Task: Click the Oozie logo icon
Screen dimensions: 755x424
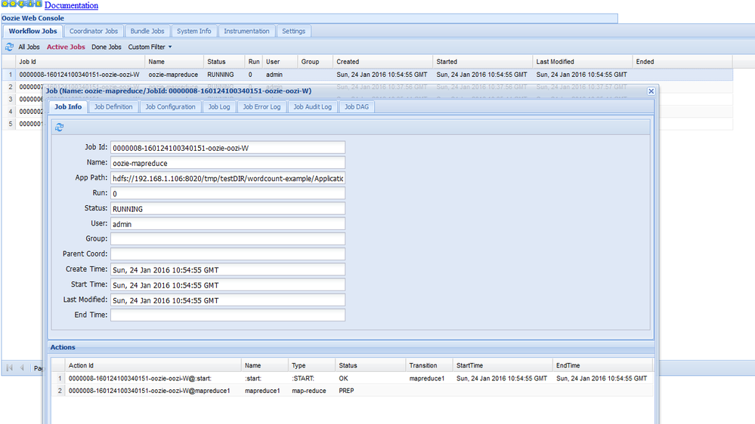Action: click(x=21, y=4)
